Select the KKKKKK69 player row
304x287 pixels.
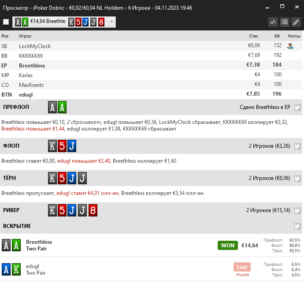[x=151, y=56]
